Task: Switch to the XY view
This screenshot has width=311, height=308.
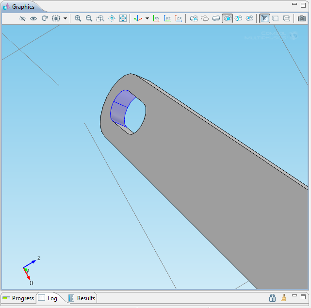Action: pos(156,18)
